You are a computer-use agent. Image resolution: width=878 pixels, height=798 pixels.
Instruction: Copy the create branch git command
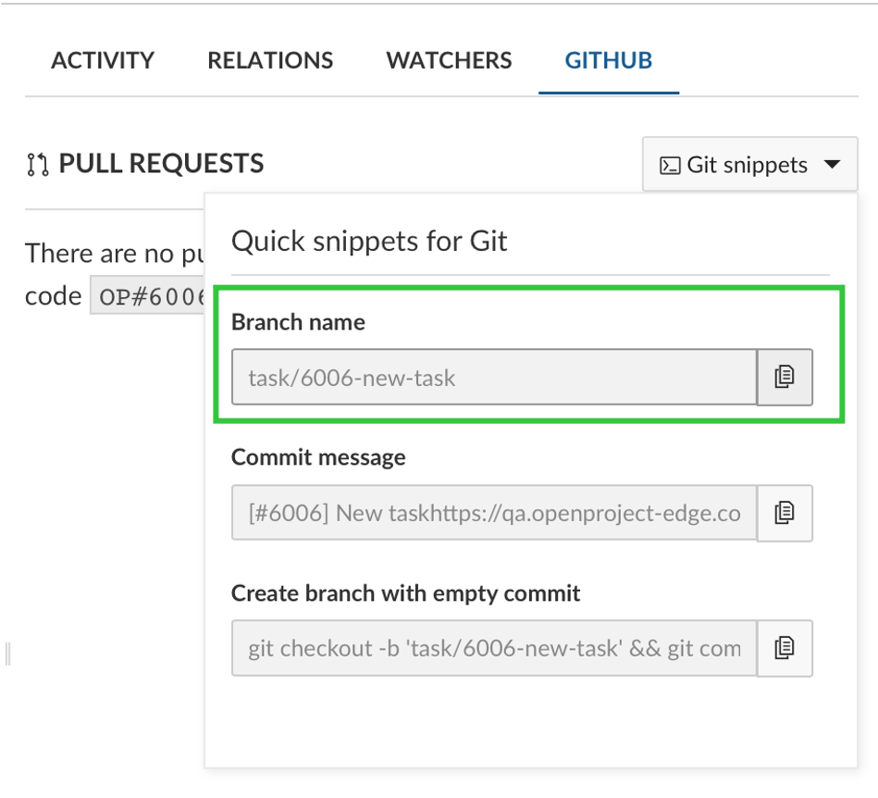(x=785, y=648)
